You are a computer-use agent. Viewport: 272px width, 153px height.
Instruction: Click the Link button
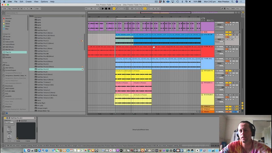point(5,8)
